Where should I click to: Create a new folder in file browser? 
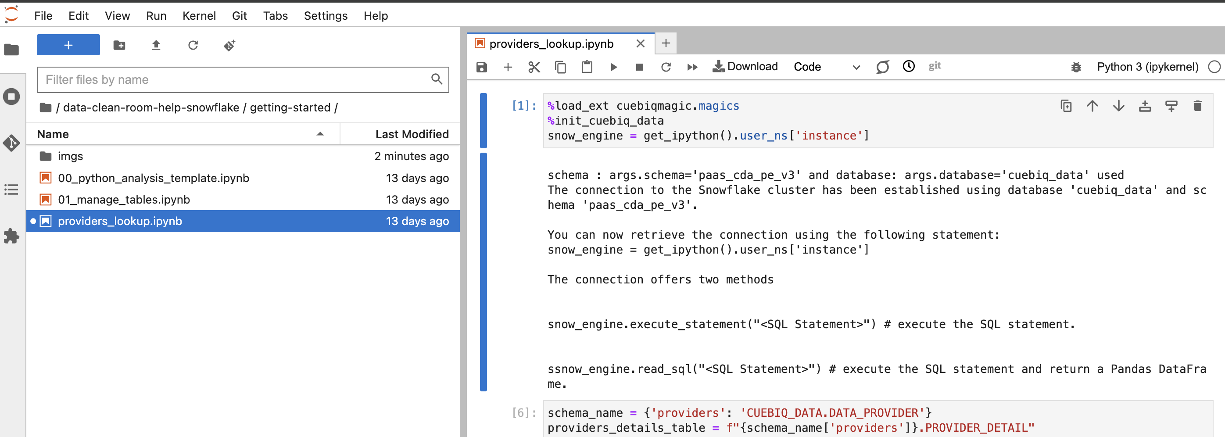pos(119,45)
